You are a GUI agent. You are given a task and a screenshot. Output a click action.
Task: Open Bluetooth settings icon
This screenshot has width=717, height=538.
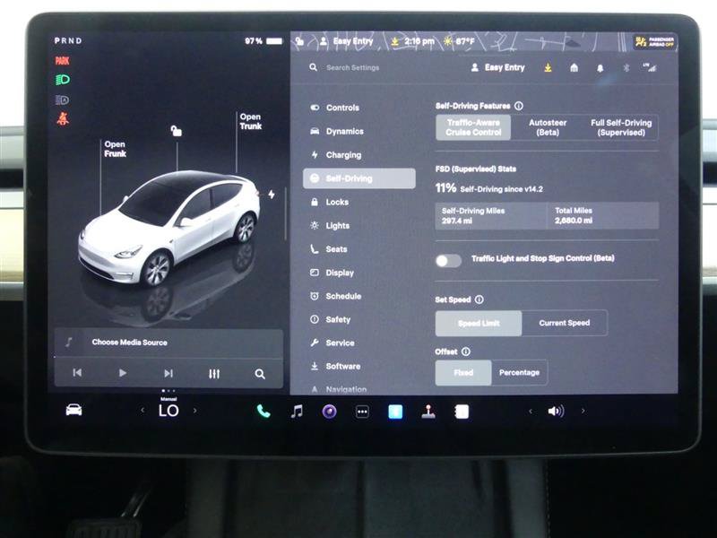(626, 68)
